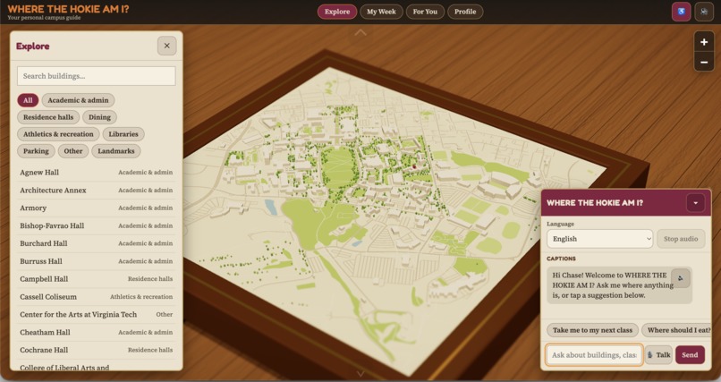This screenshot has width=721, height=382.
Task: Close the Explore panel
Action: click(x=167, y=46)
